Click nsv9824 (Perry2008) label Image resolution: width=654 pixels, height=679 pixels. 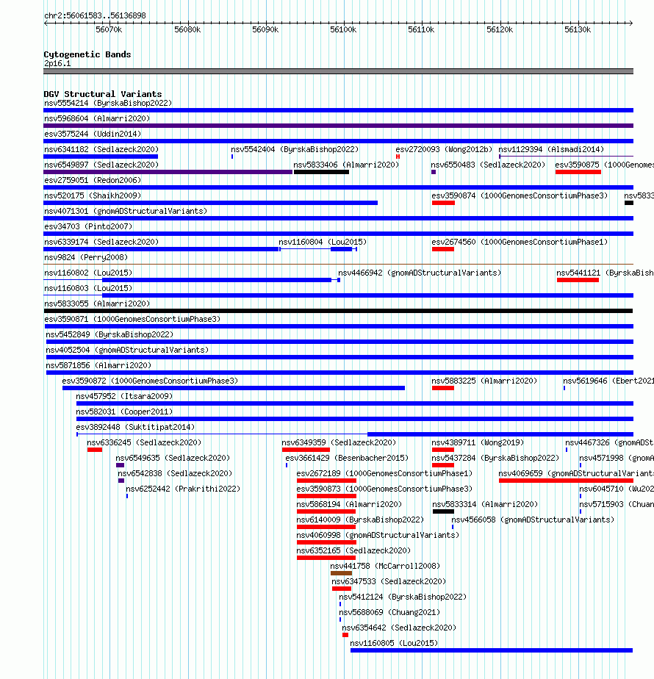[86, 258]
